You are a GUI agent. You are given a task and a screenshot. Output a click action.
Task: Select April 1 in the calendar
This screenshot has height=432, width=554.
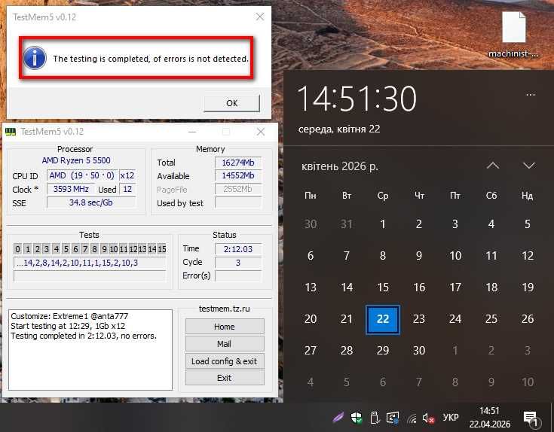pos(383,224)
